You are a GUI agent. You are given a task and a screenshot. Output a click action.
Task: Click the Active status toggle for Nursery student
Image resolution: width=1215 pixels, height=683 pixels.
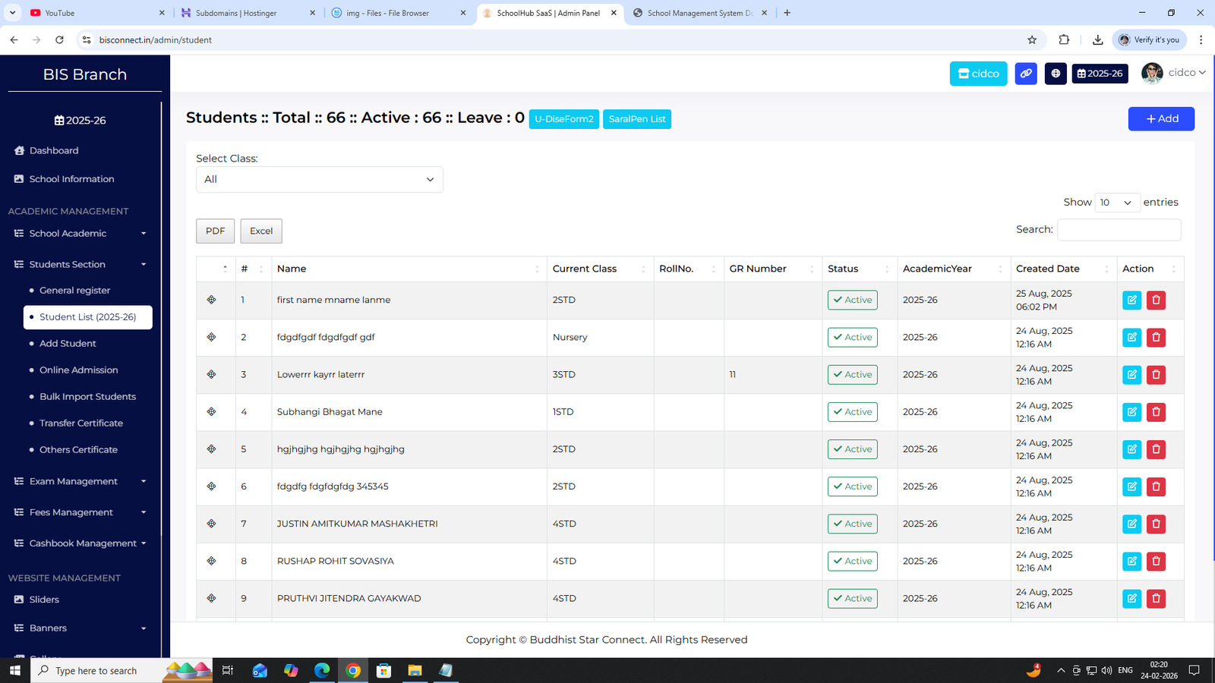tap(852, 337)
